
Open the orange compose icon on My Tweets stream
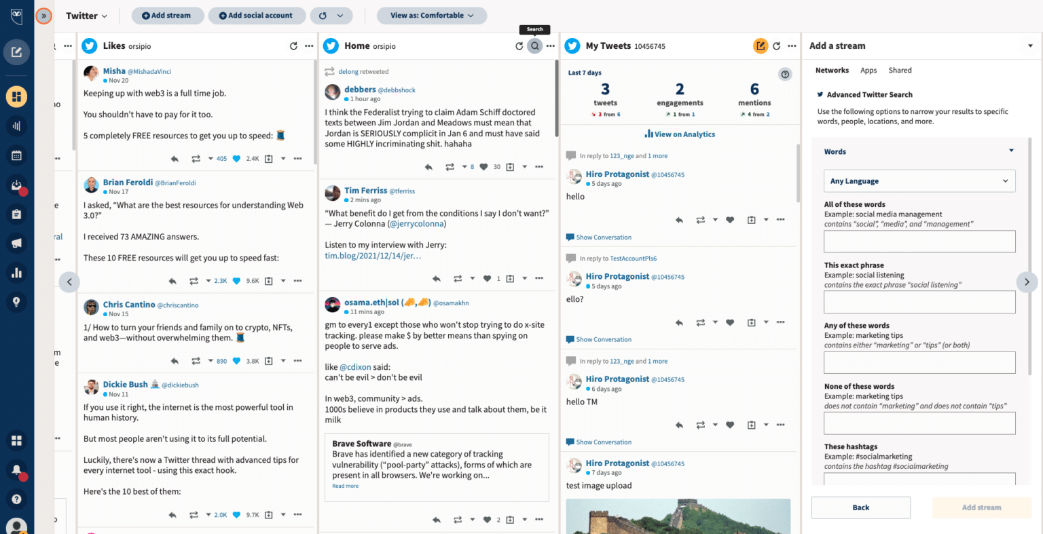coord(761,46)
